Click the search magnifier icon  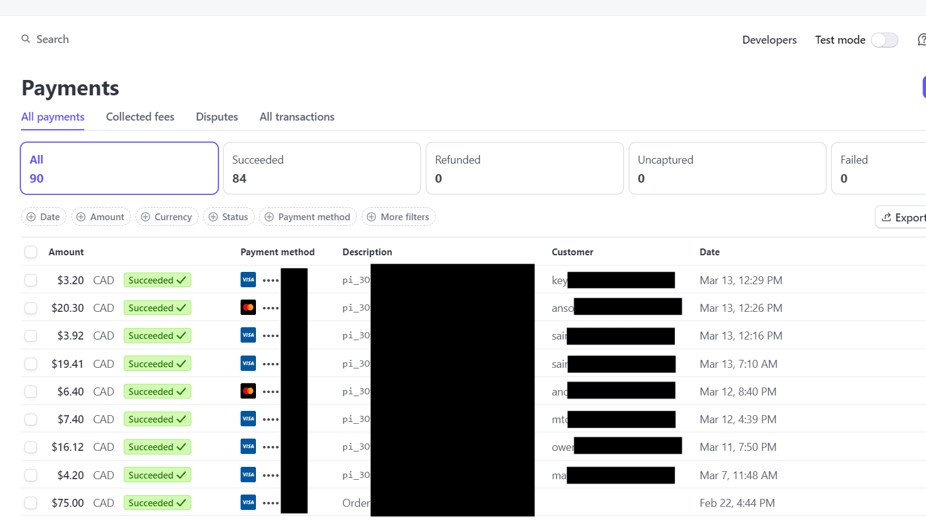[x=26, y=39]
